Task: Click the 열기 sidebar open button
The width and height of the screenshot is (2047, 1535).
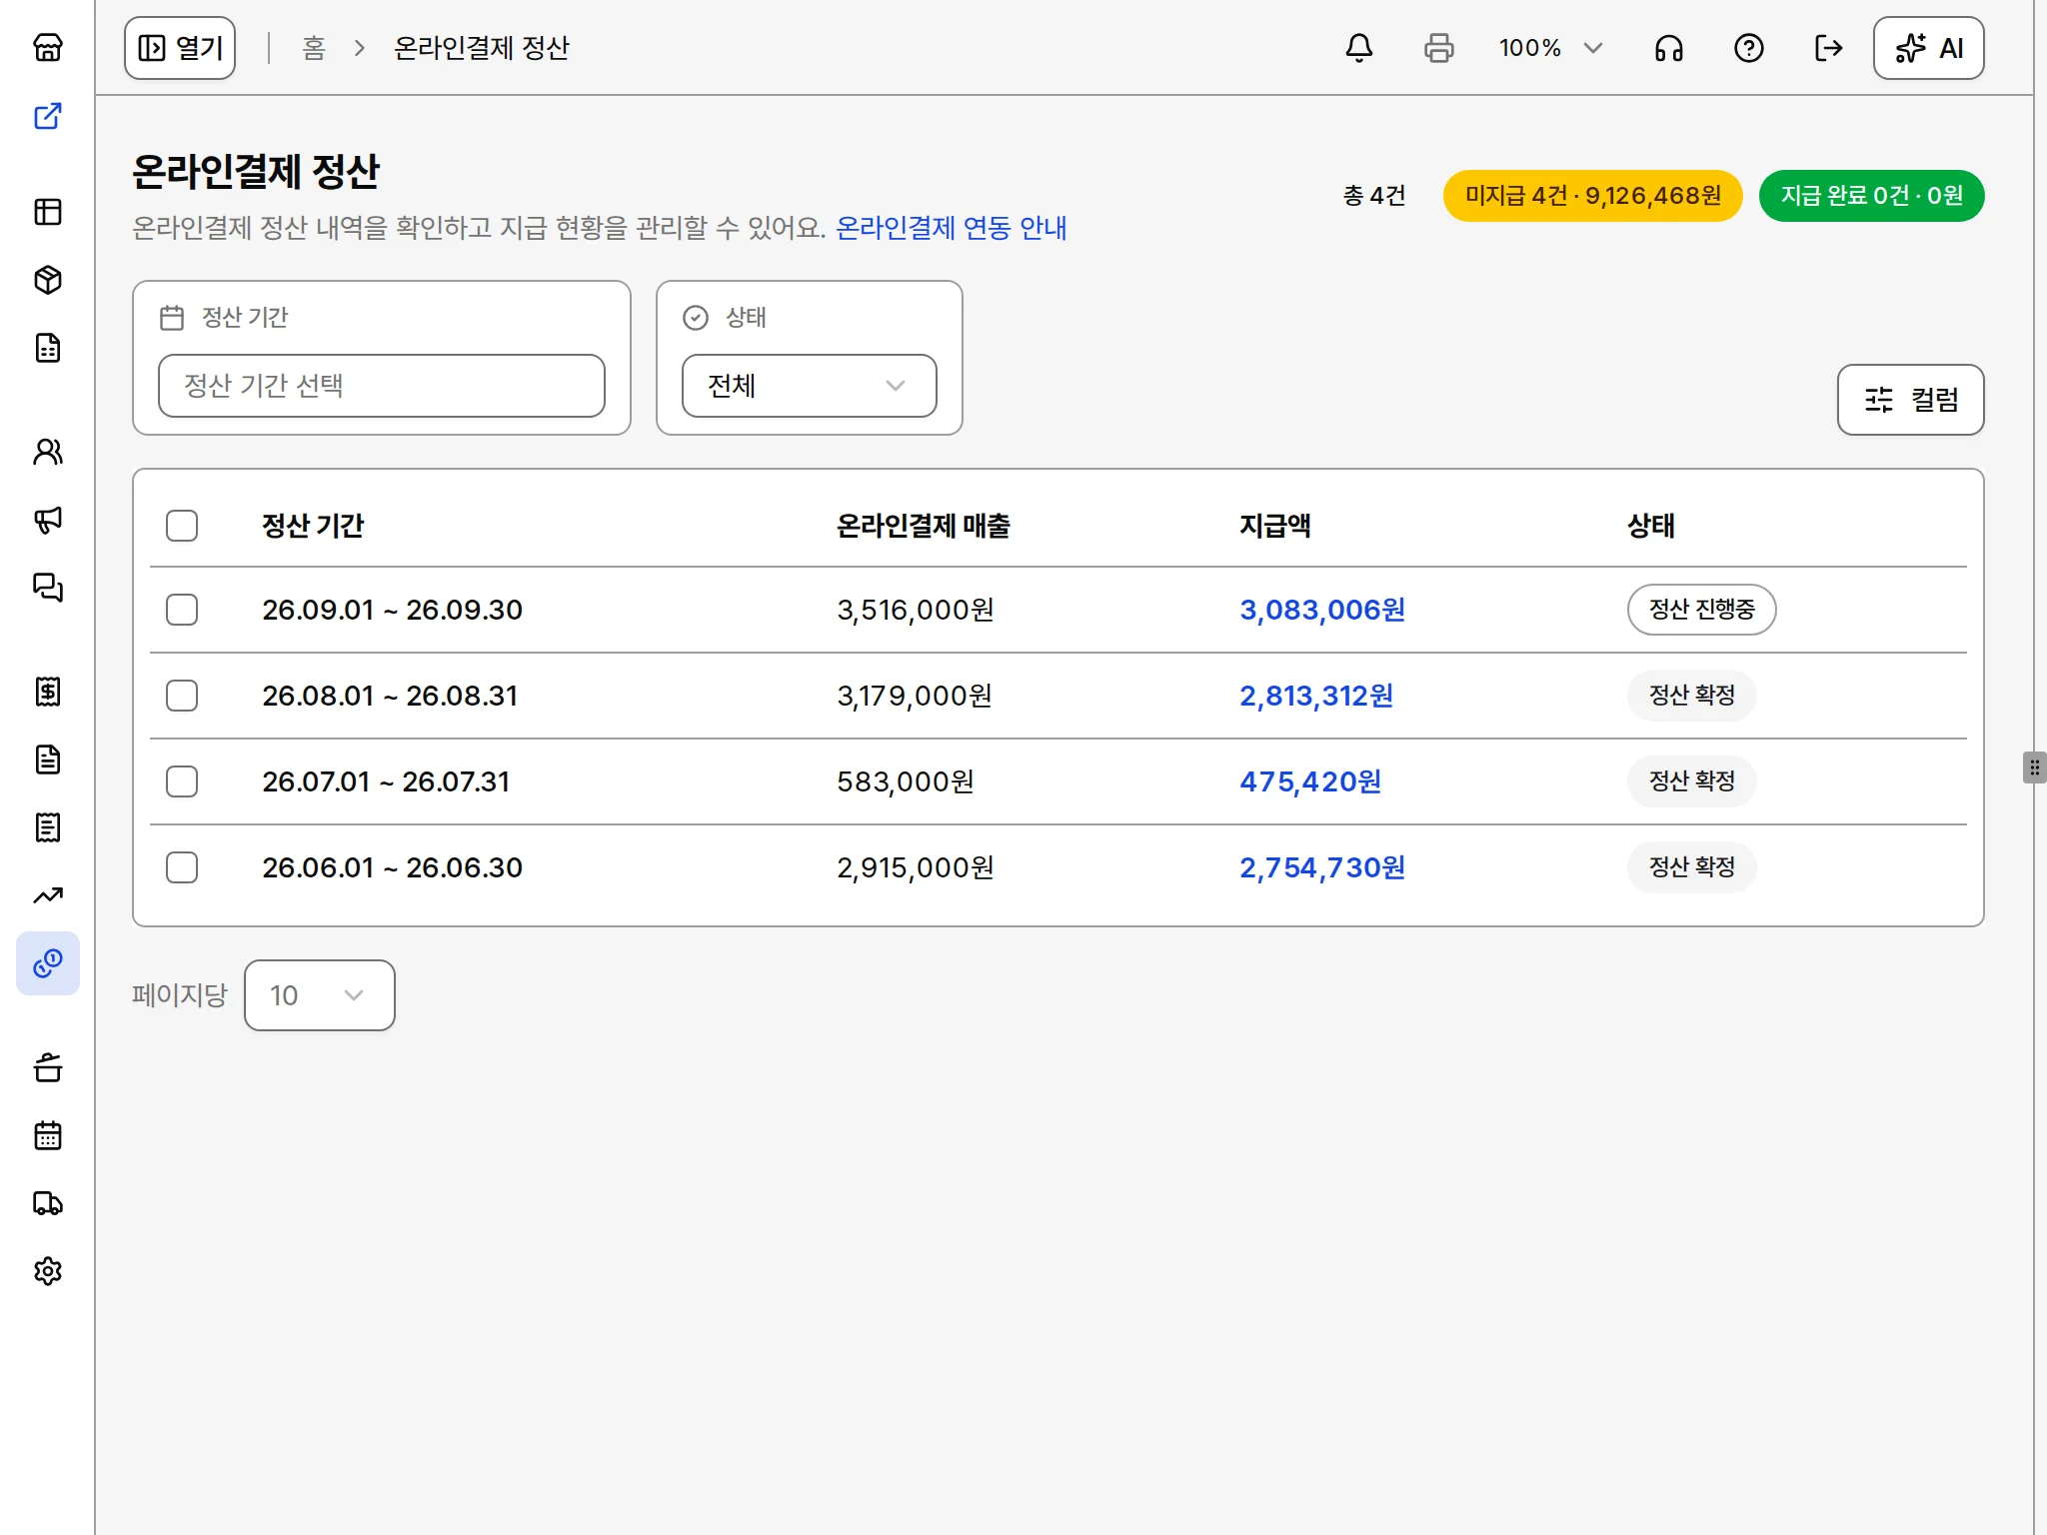Action: click(x=180, y=48)
